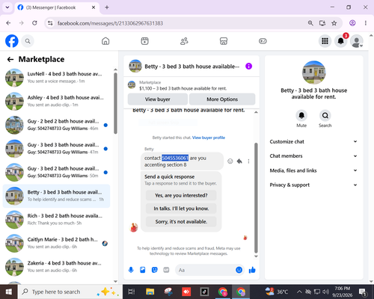Record a voice clip with microphone icon
Image resolution: width=374 pixels, height=299 pixels.
coord(131,270)
